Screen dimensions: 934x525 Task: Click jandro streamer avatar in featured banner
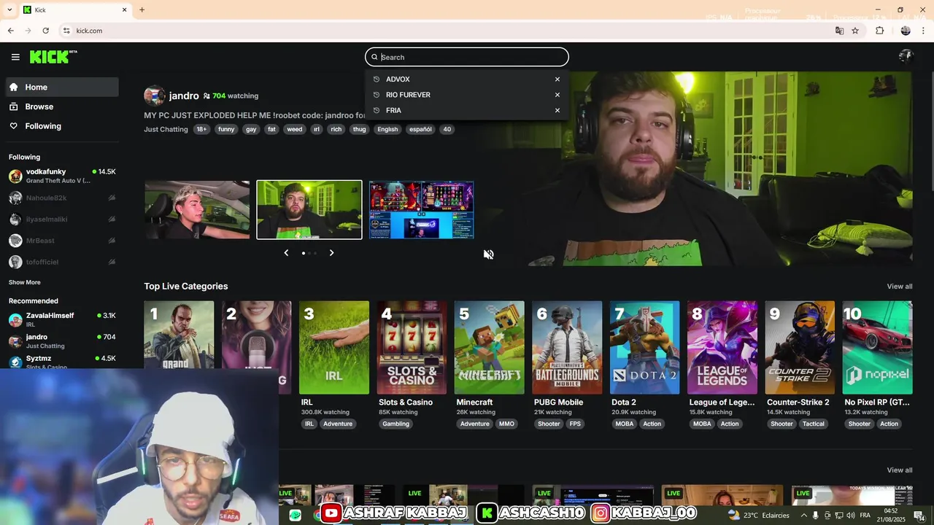tap(154, 96)
